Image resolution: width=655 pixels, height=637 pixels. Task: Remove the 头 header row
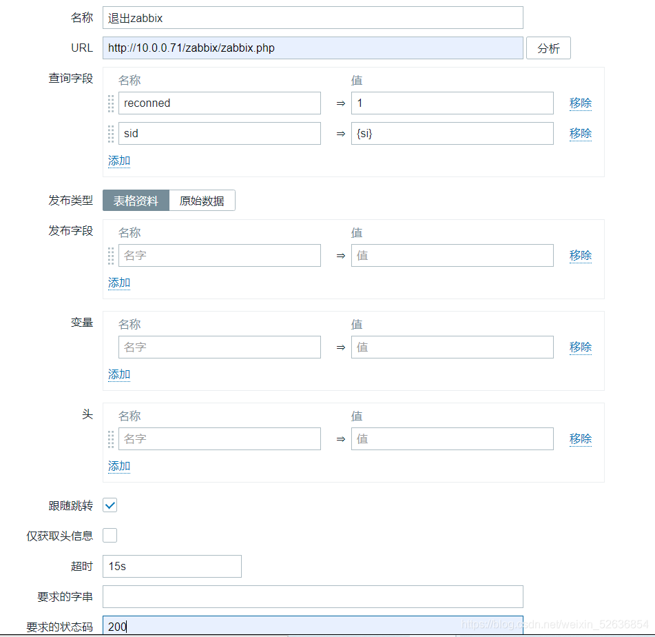(580, 438)
